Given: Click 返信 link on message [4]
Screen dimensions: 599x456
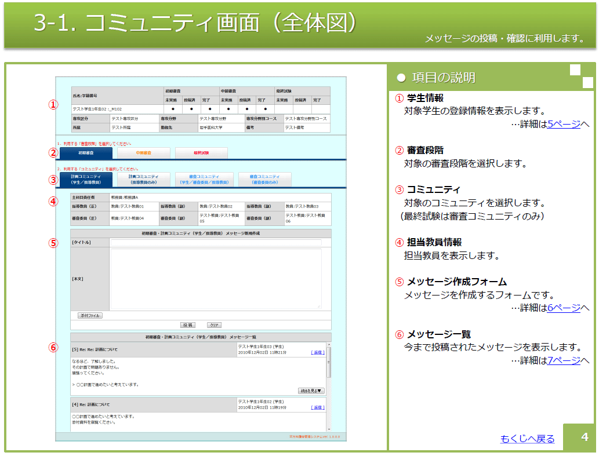Looking at the screenshot, I should tap(318, 407).
